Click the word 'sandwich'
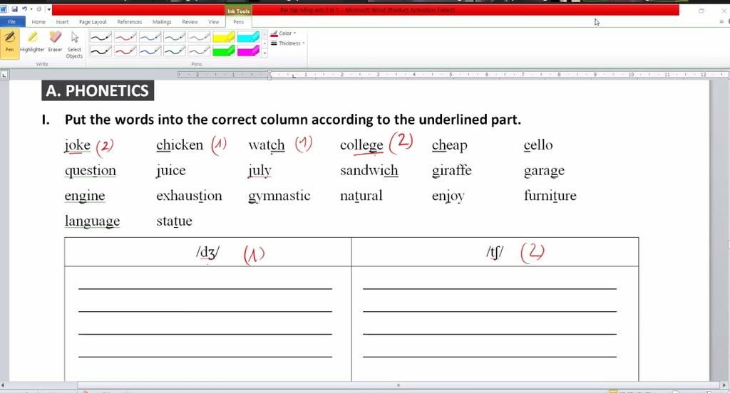 click(x=369, y=171)
